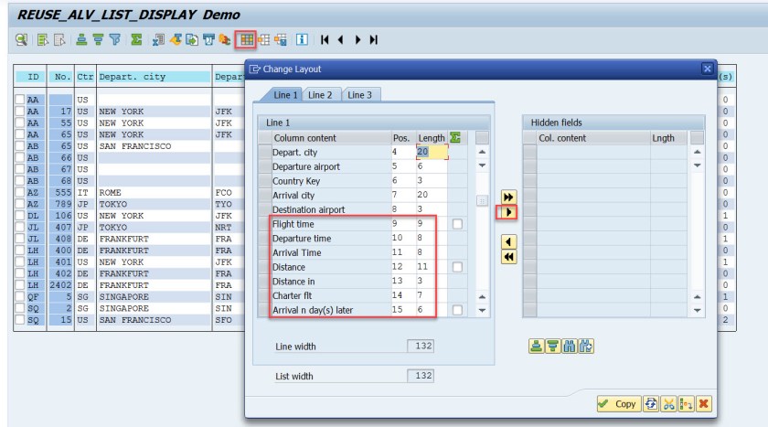Toggle the total checkbox for Flight time
The image size is (768, 427).
pyautogui.click(x=457, y=224)
